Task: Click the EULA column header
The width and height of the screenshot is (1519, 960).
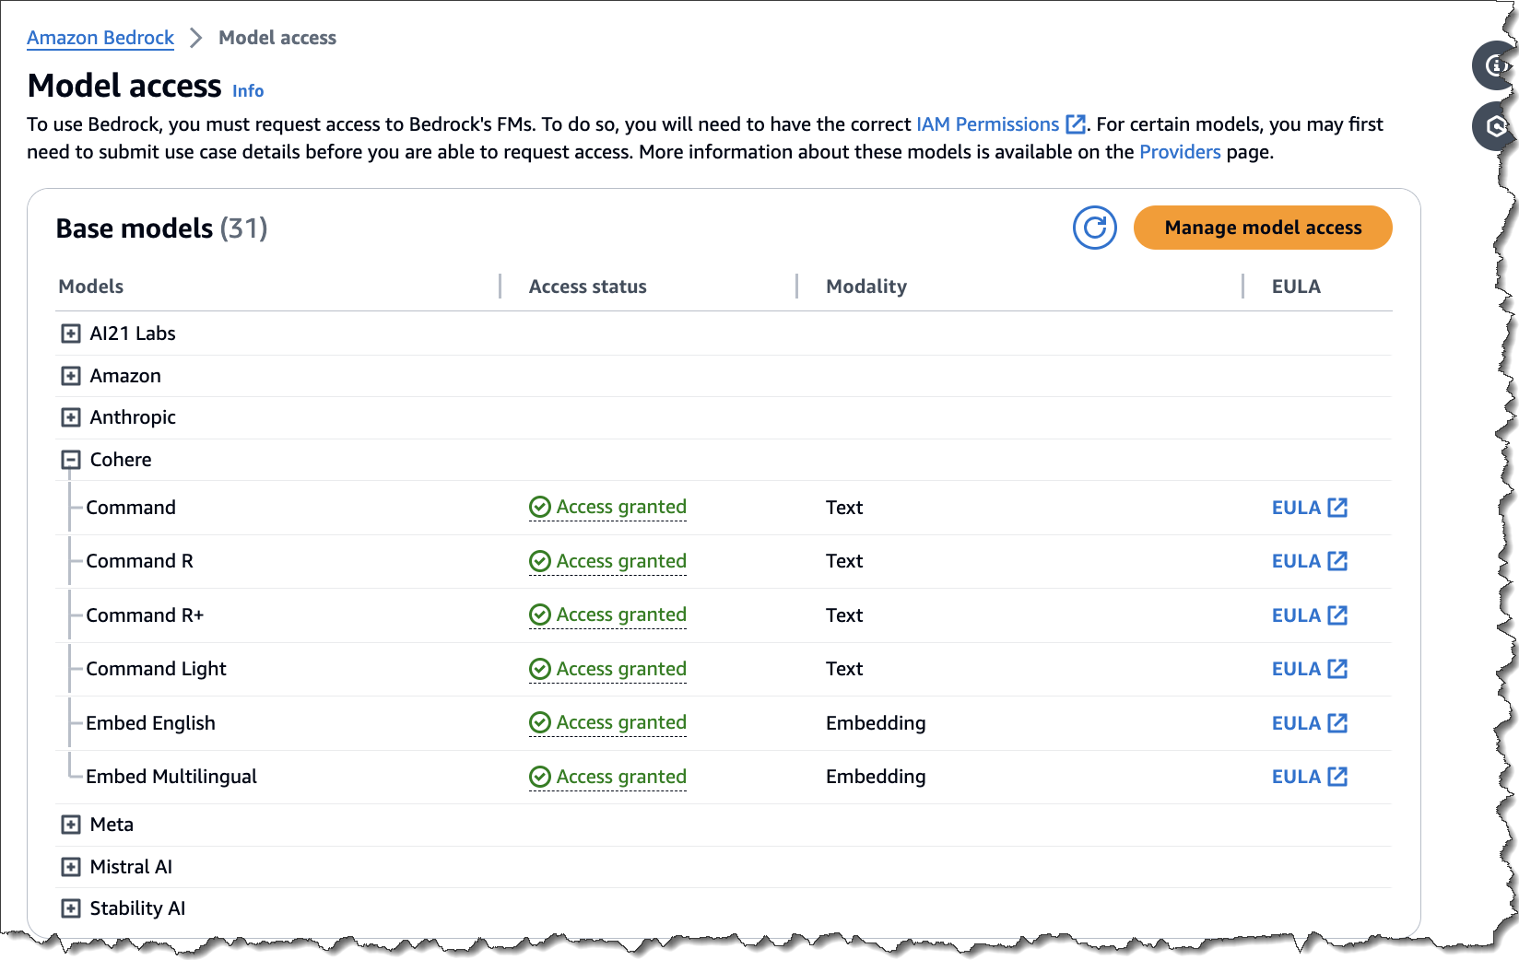Action: (x=1296, y=287)
